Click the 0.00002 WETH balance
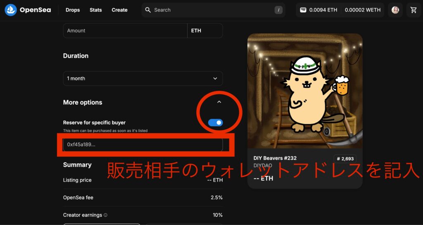The image size is (423, 225). 363,10
